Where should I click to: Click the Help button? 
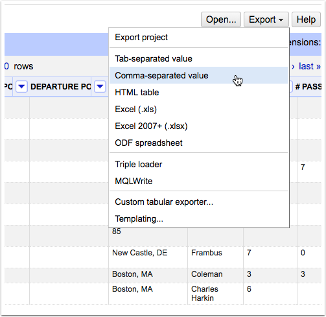tap(306, 19)
